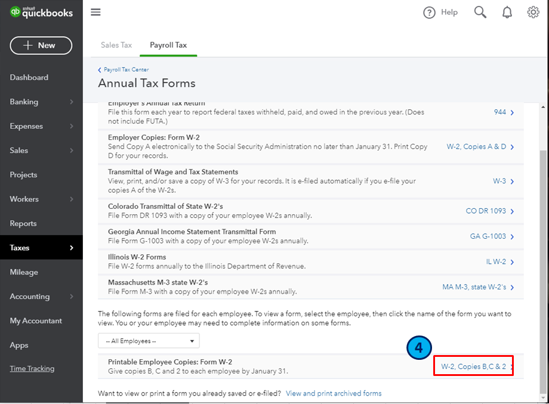Switch to the Sales Tax tab
The height and width of the screenshot is (404, 549).
[116, 45]
